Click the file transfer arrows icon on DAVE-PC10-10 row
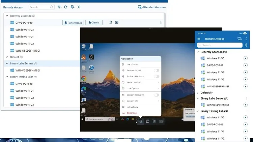Viewport: 253px width, 142px height. coord(111,23)
